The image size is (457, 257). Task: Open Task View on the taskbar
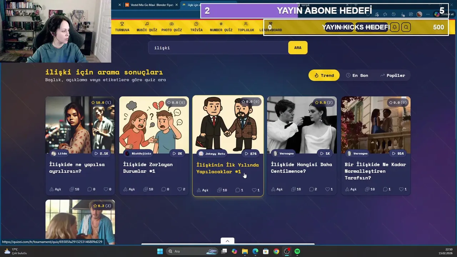click(224, 251)
